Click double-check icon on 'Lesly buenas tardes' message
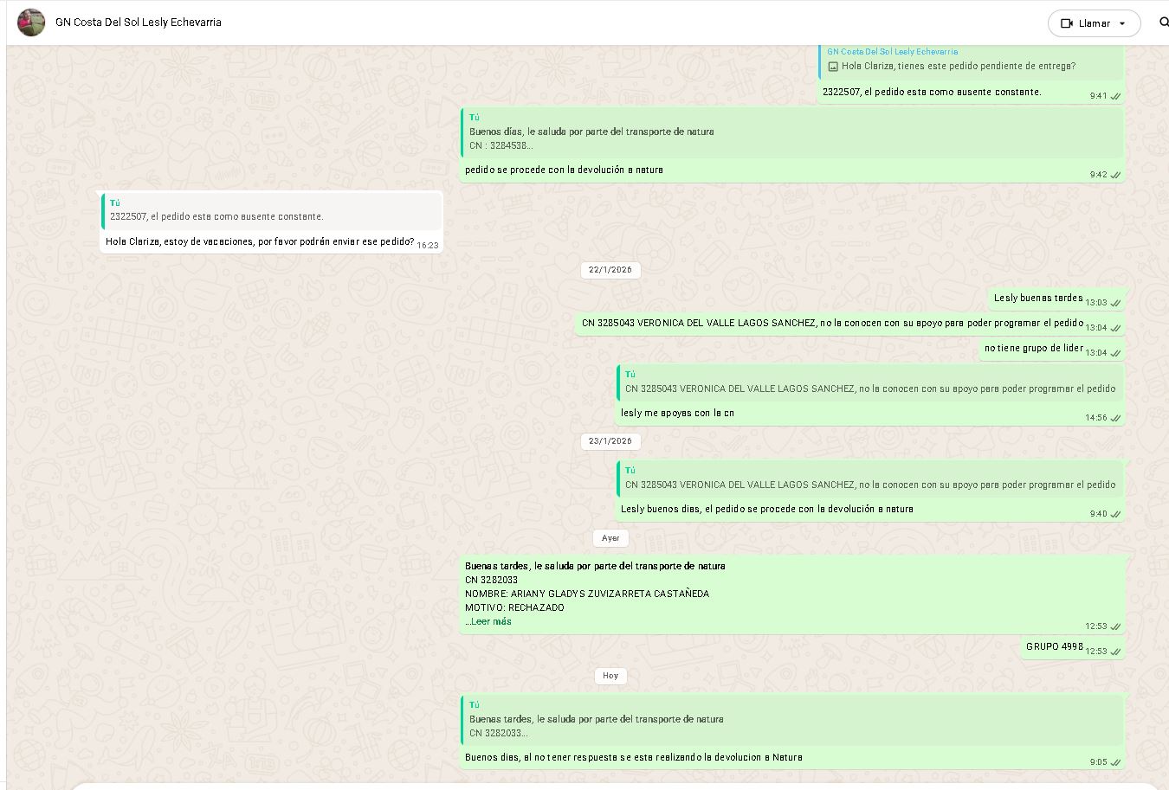Image resolution: width=1169 pixels, height=790 pixels. tap(1115, 303)
